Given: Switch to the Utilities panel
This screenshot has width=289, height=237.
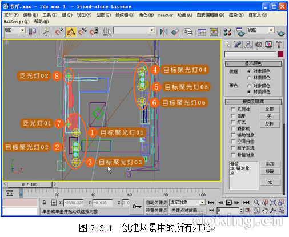Looking at the screenshot, I should tap(279, 45).
